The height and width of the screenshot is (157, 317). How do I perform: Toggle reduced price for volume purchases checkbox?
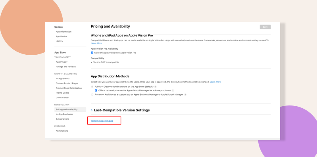(96, 90)
